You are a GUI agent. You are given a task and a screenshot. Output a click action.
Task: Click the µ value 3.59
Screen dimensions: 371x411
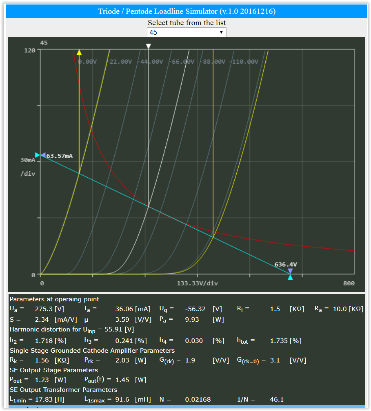pos(122,320)
